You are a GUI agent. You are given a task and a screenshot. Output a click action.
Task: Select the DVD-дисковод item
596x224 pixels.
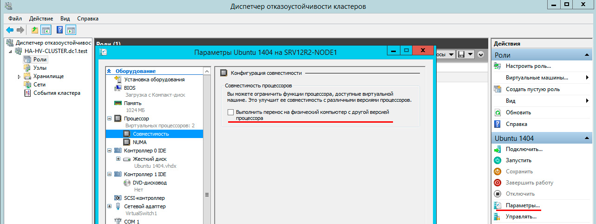pyautogui.click(x=150, y=183)
